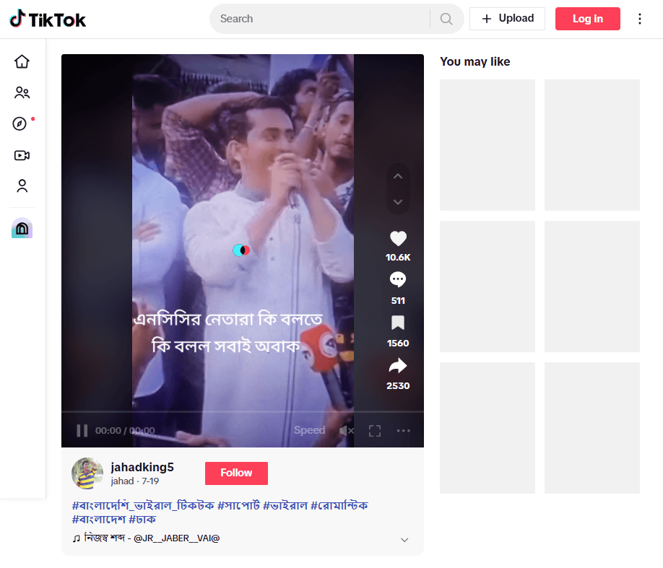Pause the video playback
663x568 pixels.
click(82, 431)
